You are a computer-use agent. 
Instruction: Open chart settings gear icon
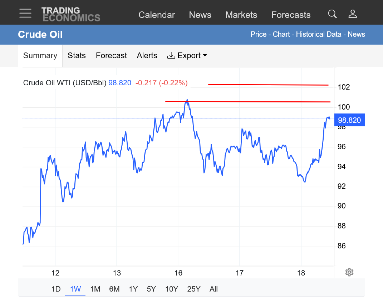click(349, 272)
